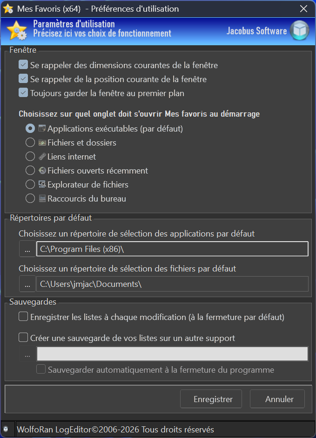Choose Raccourcis du bureau startup tab option
Screen dimensions: 316x438
[x=30, y=199]
